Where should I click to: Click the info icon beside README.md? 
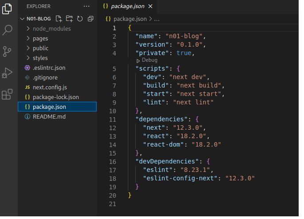28,116
